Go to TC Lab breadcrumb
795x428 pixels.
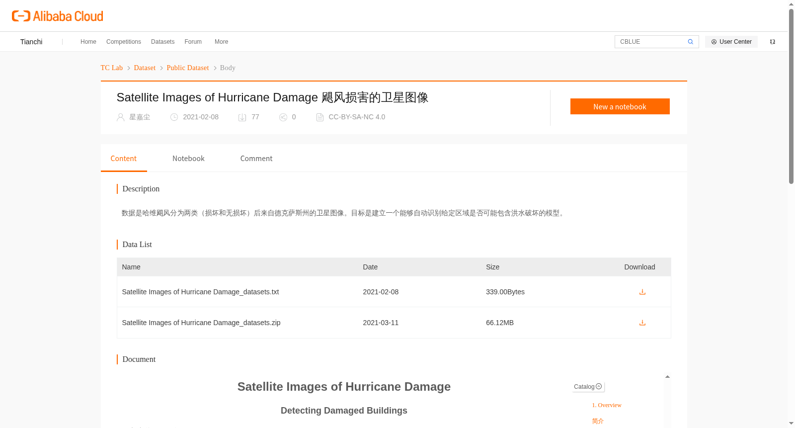tap(112, 68)
